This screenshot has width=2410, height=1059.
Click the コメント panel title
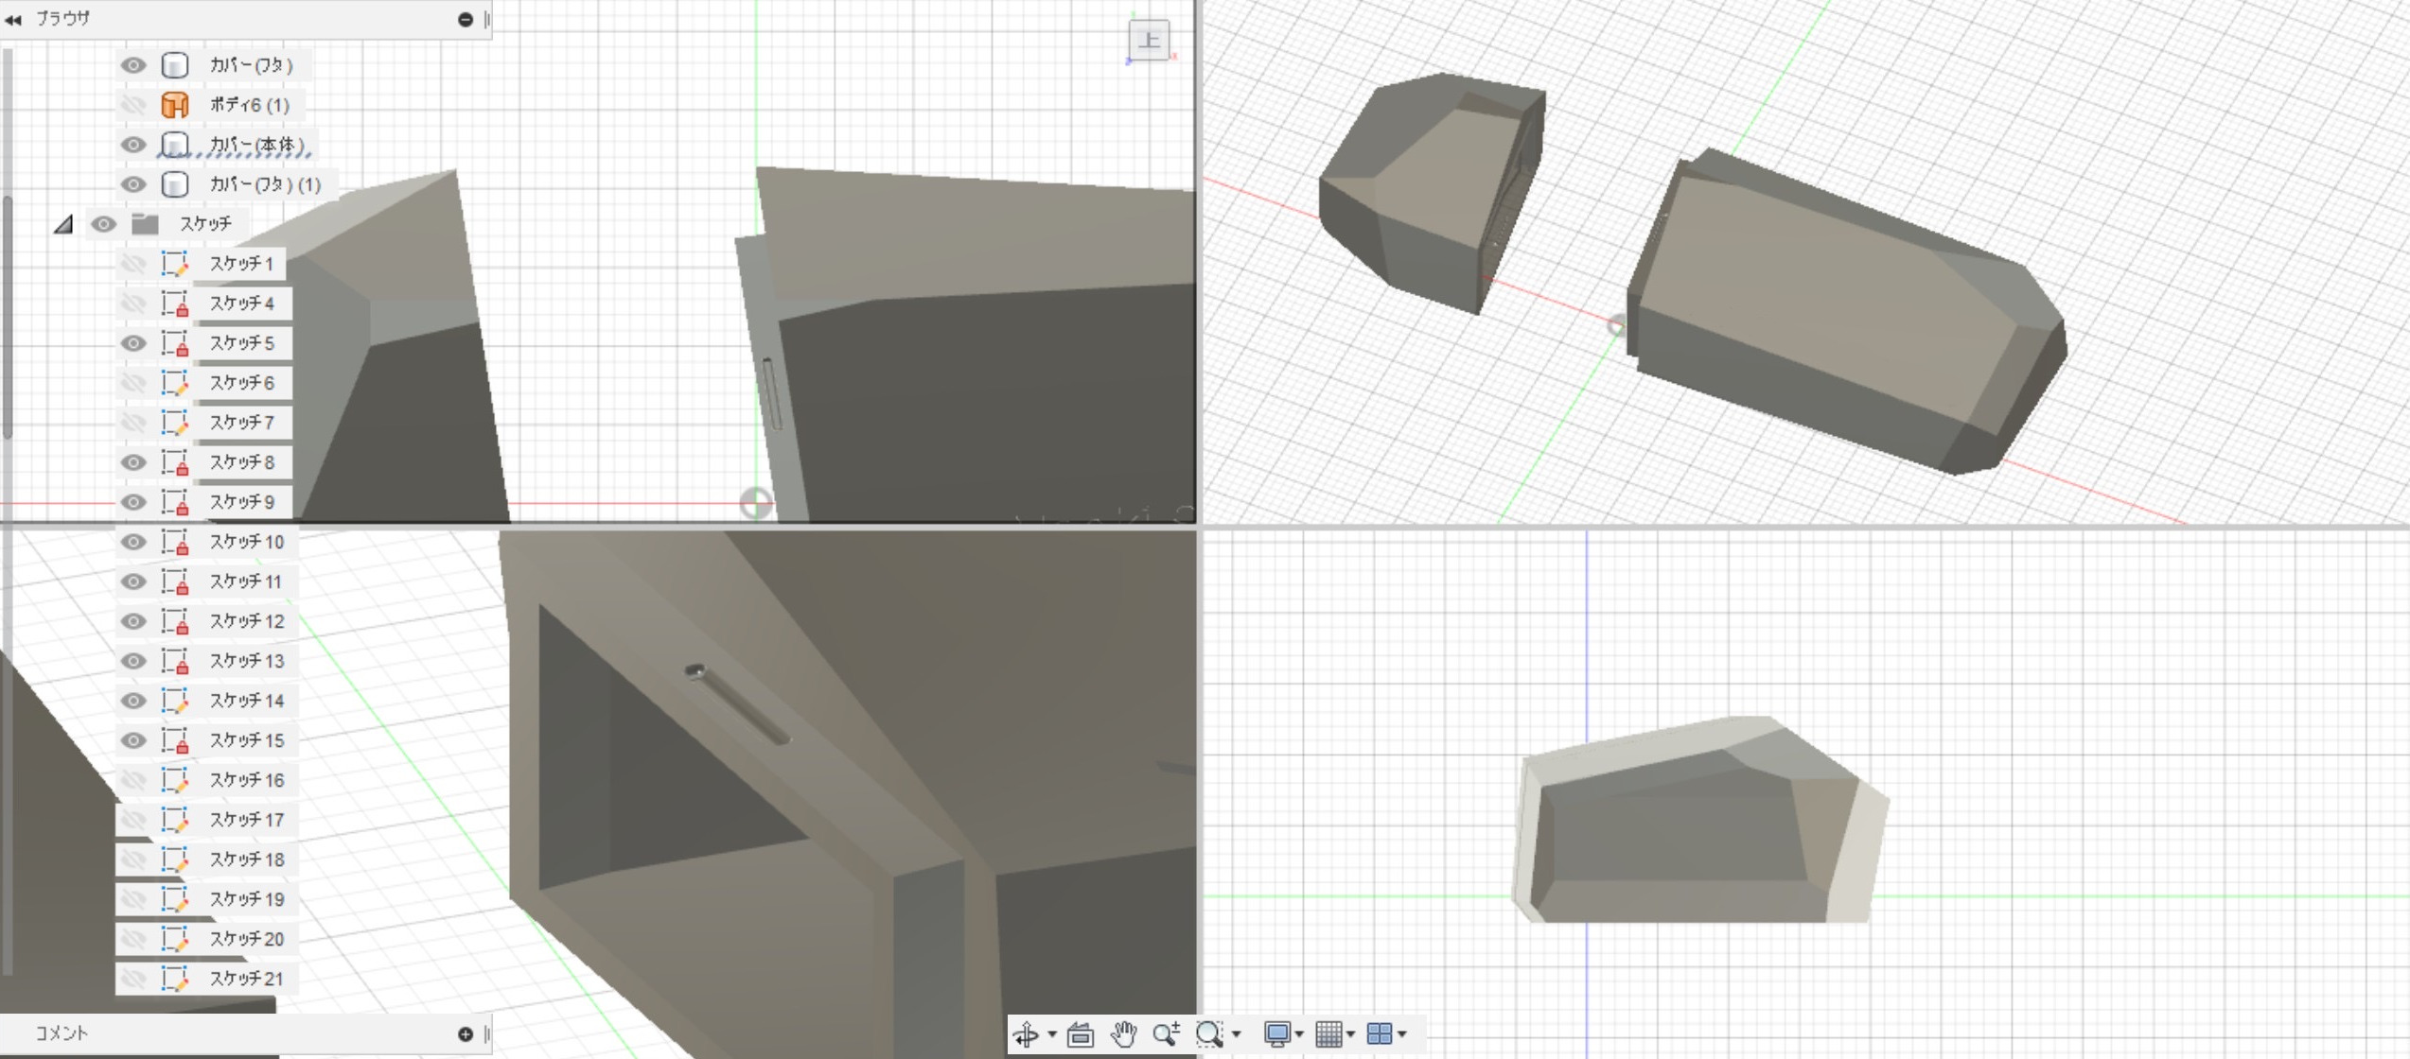point(62,1033)
